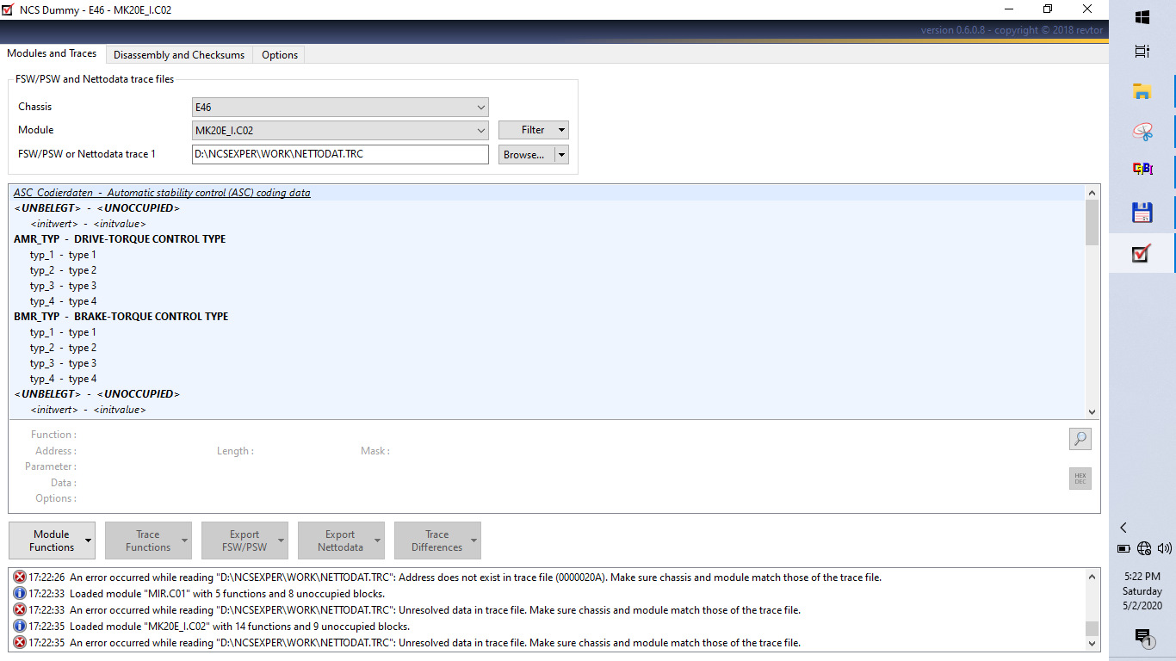Open the notification center icon
Image resolution: width=1176 pixels, height=661 pixels.
pos(1142,637)
